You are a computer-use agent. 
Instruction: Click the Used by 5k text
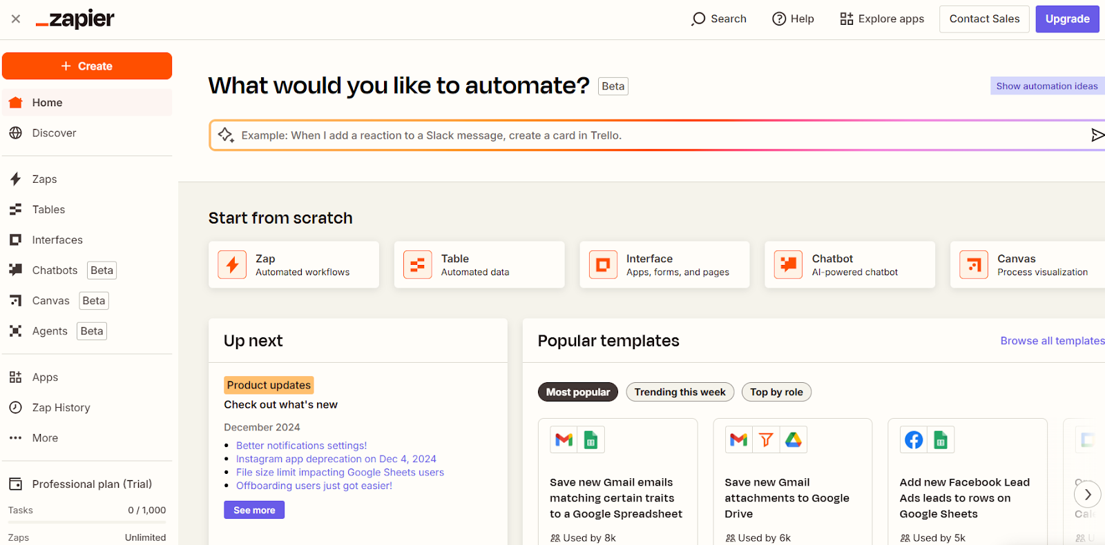(x=939, y=538)
